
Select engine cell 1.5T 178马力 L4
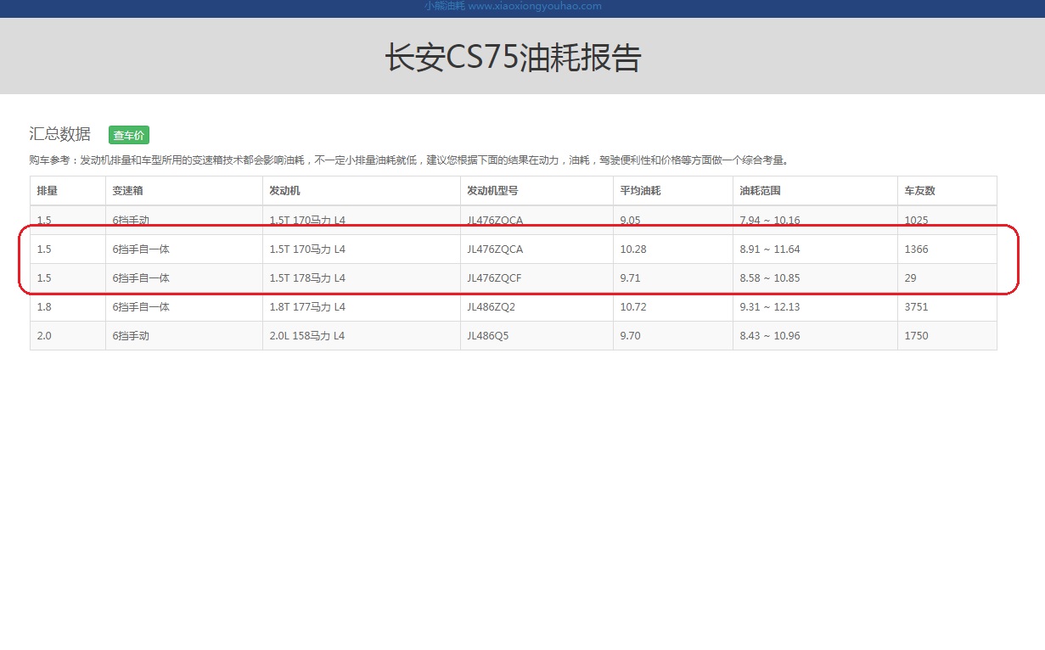307,278
